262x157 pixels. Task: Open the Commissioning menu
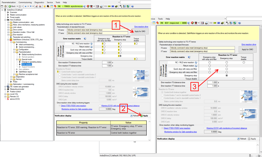point(25,2)
